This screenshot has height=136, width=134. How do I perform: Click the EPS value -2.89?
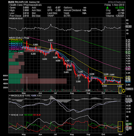(58, 11)
